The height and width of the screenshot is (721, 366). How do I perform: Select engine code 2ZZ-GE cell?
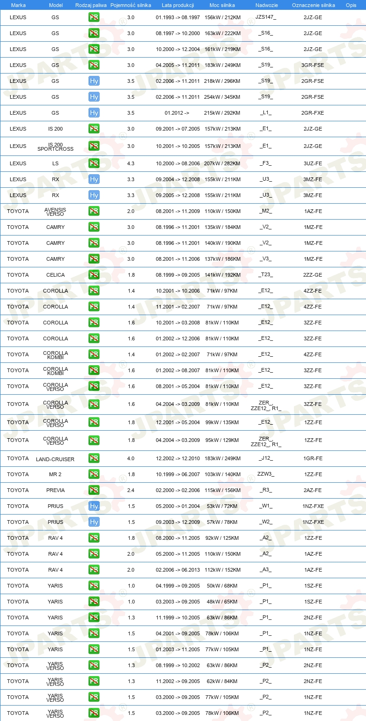click(313, 275)
